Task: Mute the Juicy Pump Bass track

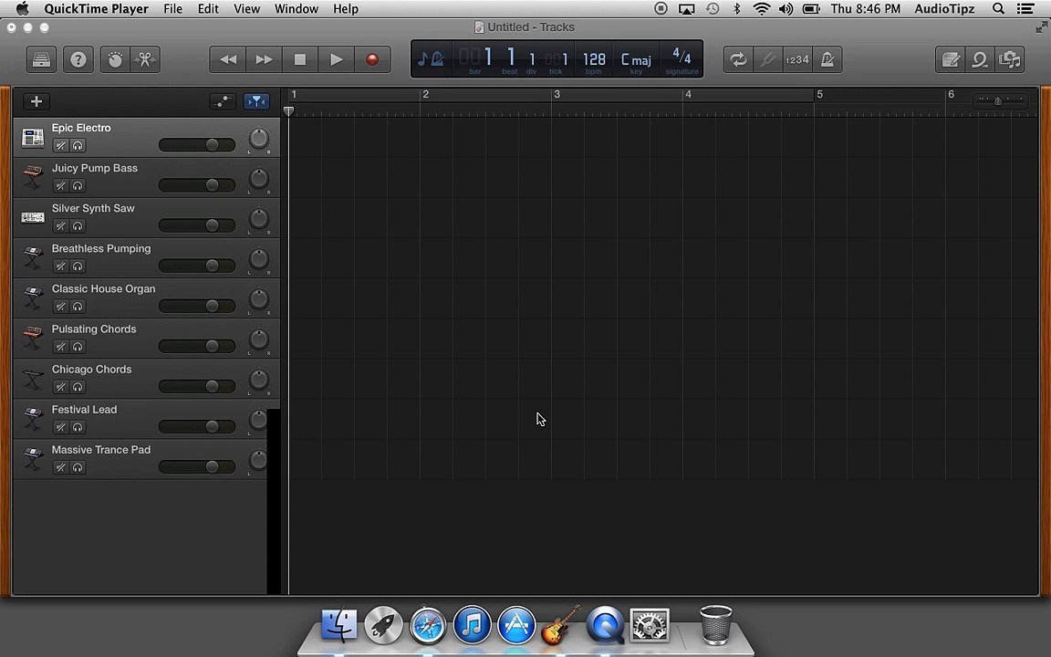Action: click(60, 186)
